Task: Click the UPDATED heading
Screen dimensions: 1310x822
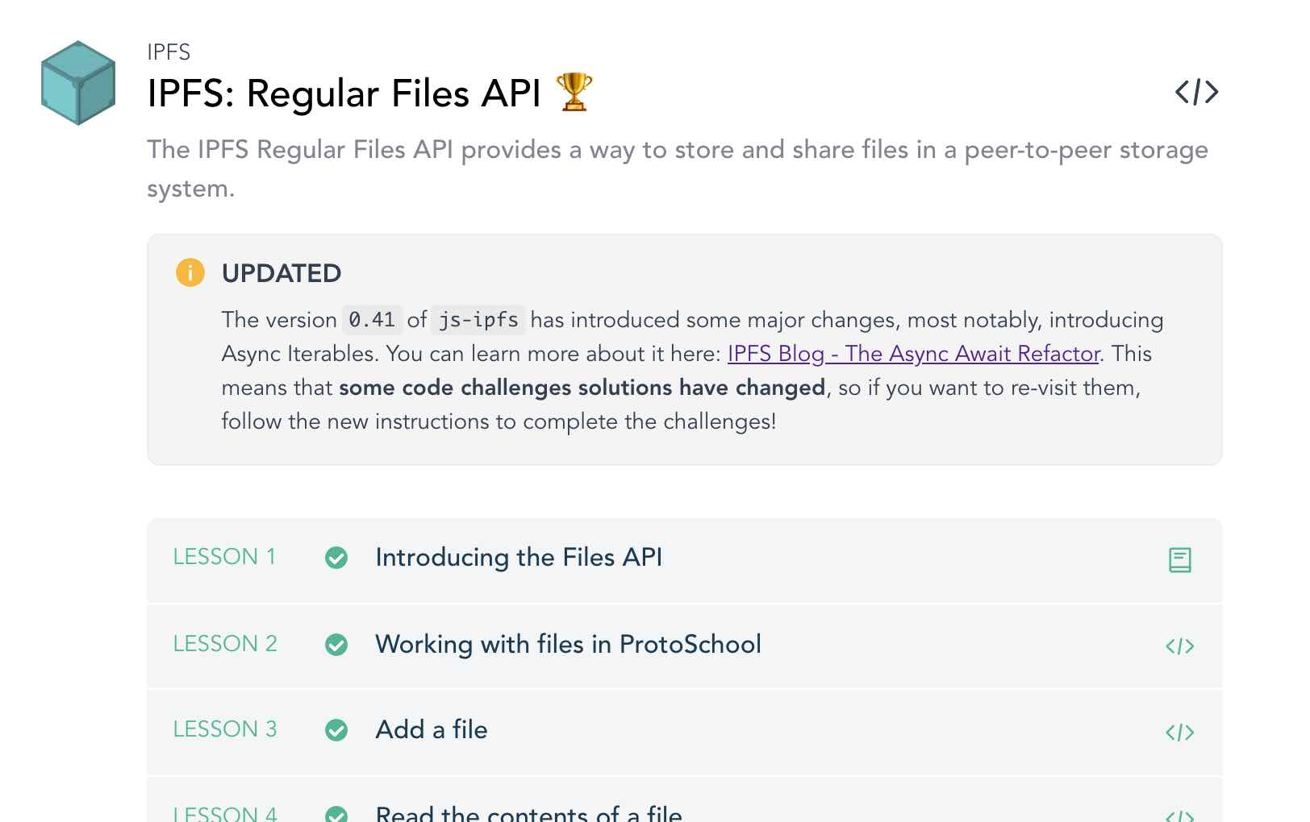Action: point(282,273)
